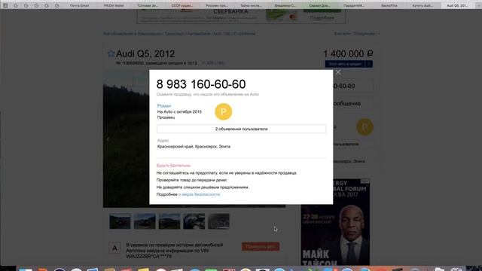
Task: Select the first photo thumbnail
Action: [120, 221]
